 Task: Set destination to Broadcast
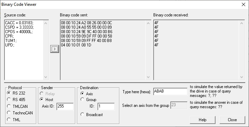pos(92,114)
